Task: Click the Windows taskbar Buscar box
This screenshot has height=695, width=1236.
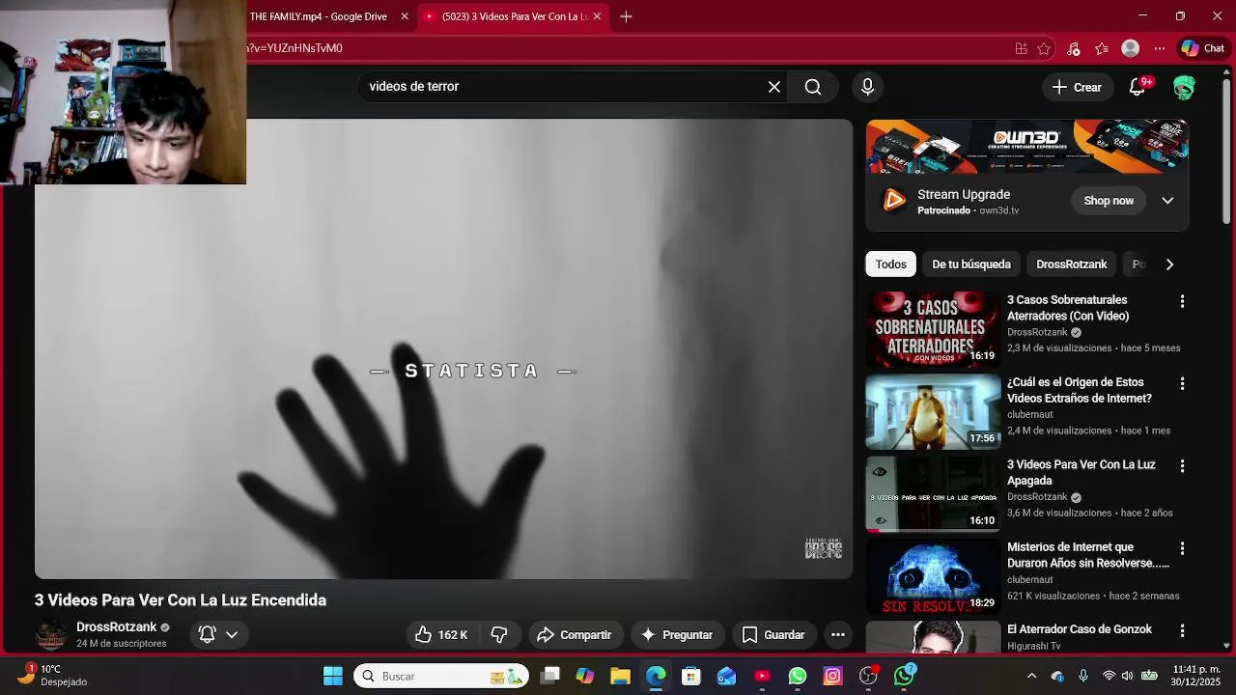Action: pos(440,676)
